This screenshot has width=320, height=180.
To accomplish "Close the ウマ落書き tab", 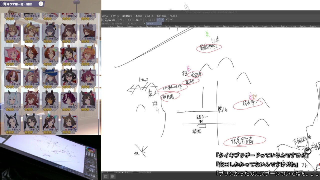I will [x=128, y=24].
